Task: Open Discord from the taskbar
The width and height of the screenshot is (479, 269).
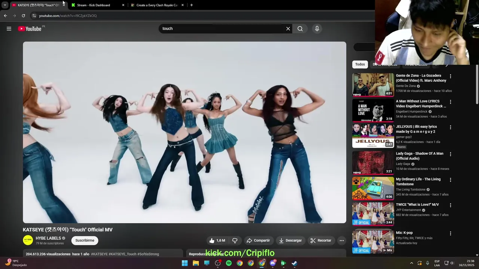Action: [273, 263]
